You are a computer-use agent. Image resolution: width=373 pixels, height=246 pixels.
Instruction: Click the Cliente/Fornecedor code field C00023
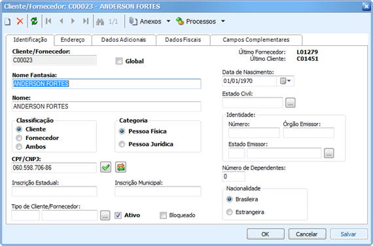[x=54, y=60]
